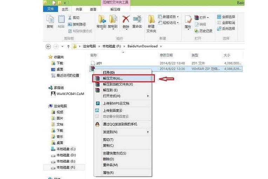Viewport: 268px width, 179px height.
Task: Click Select none (全部取消)
Action: tap(226, 22)
